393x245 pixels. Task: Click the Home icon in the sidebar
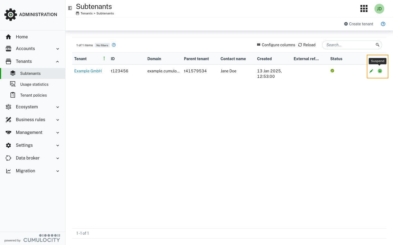(8, 37)
